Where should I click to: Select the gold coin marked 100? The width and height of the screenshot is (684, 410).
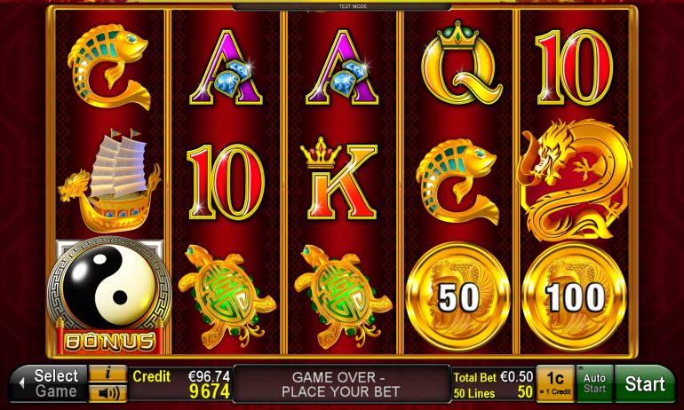click(x=575, y=297)
